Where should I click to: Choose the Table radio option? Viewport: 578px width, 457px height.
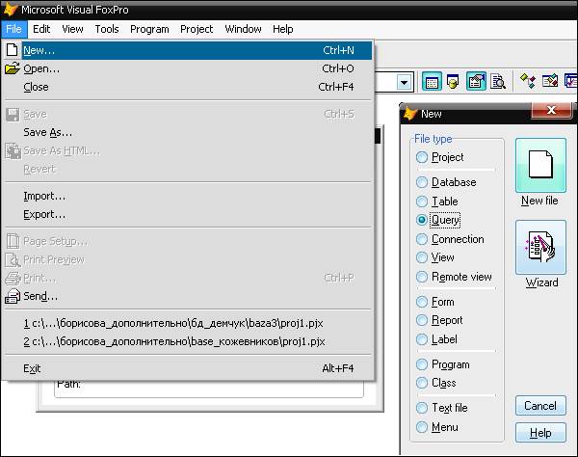(x=422, y=202)
